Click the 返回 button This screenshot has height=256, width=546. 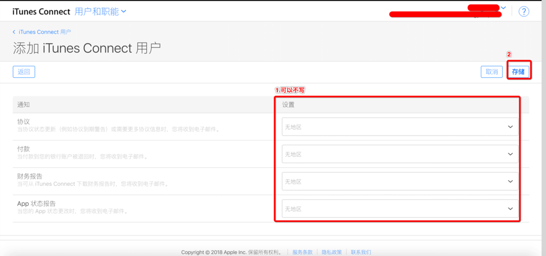point(24,72)
